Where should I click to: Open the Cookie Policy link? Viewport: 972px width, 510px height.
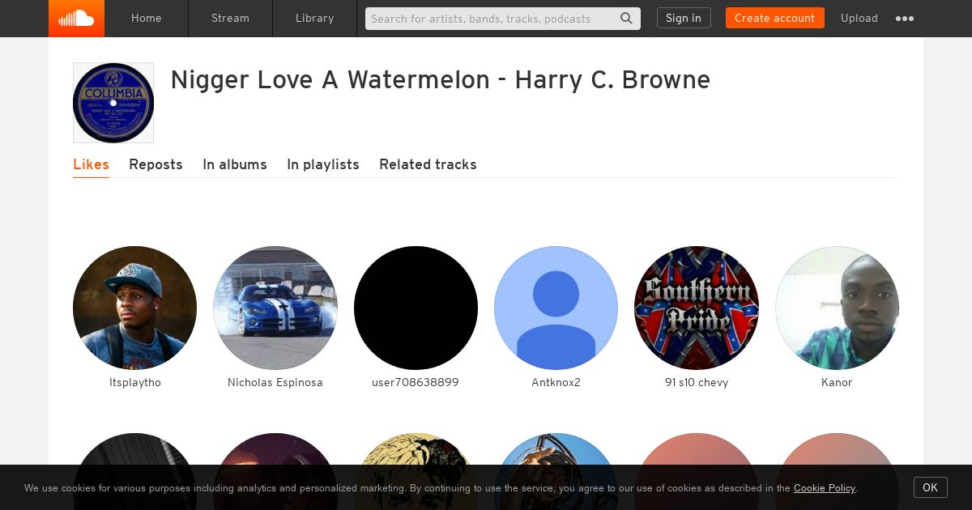point(825,488)
